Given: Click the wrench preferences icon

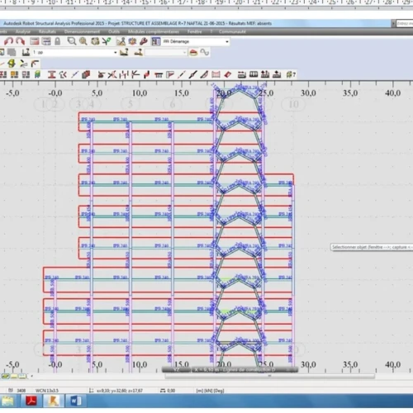Looking at the screenshot, I should click(144, 41).
